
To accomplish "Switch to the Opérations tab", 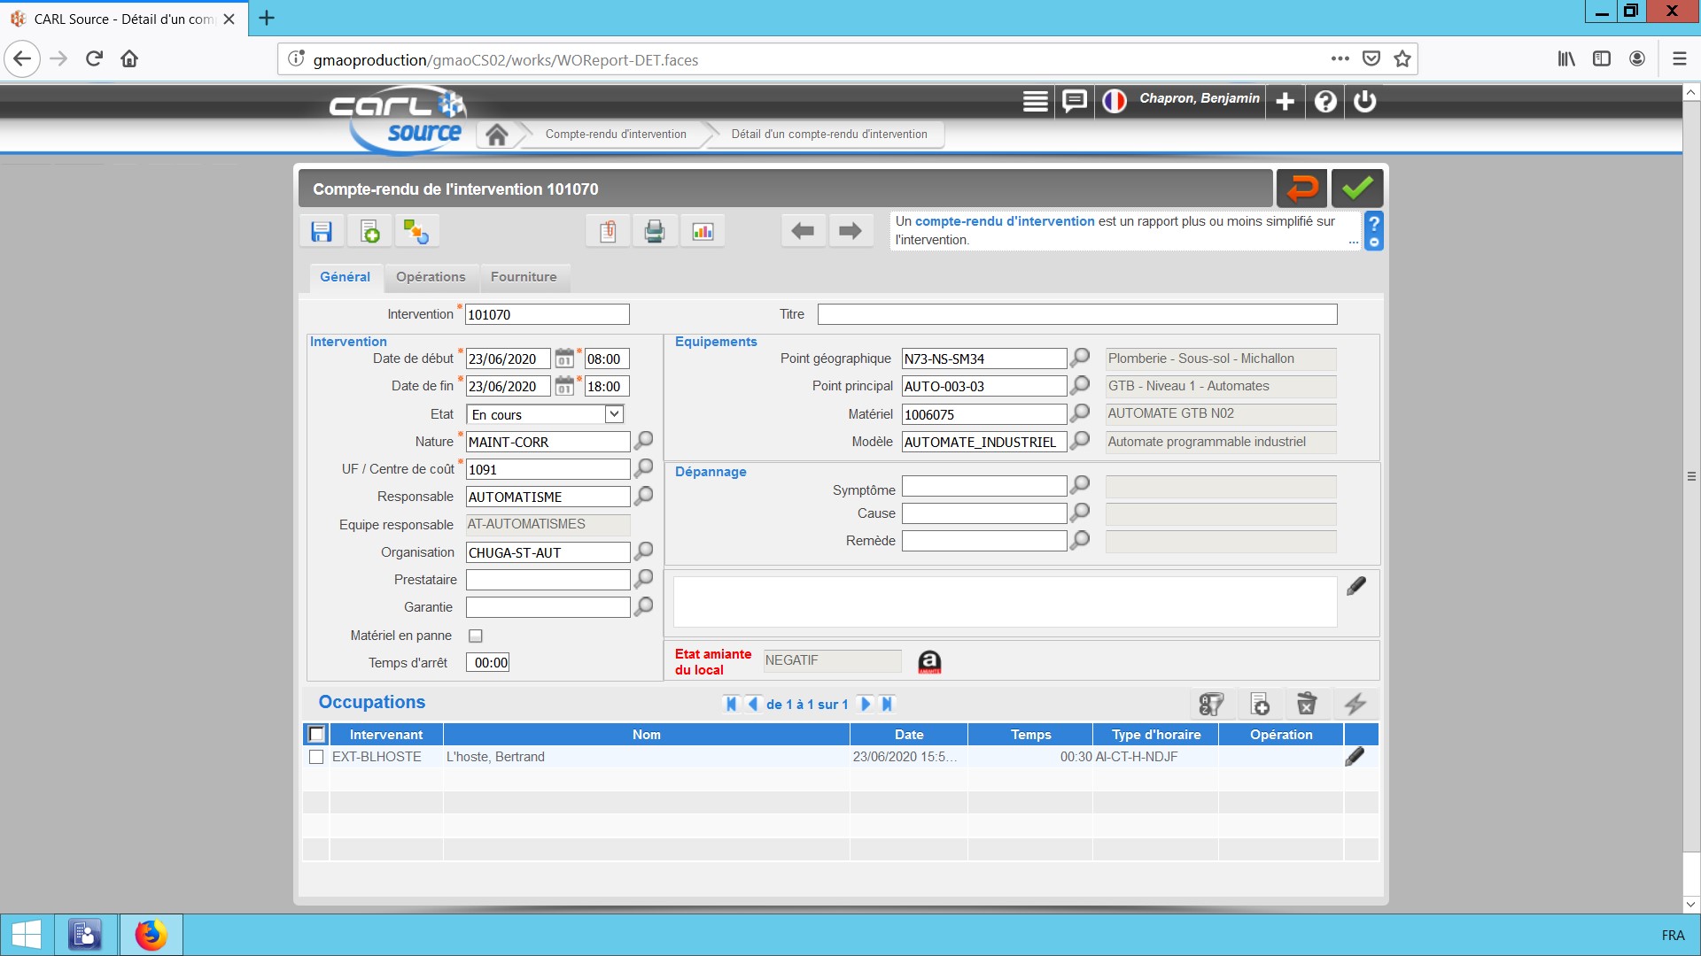I will tap(431, 277).
